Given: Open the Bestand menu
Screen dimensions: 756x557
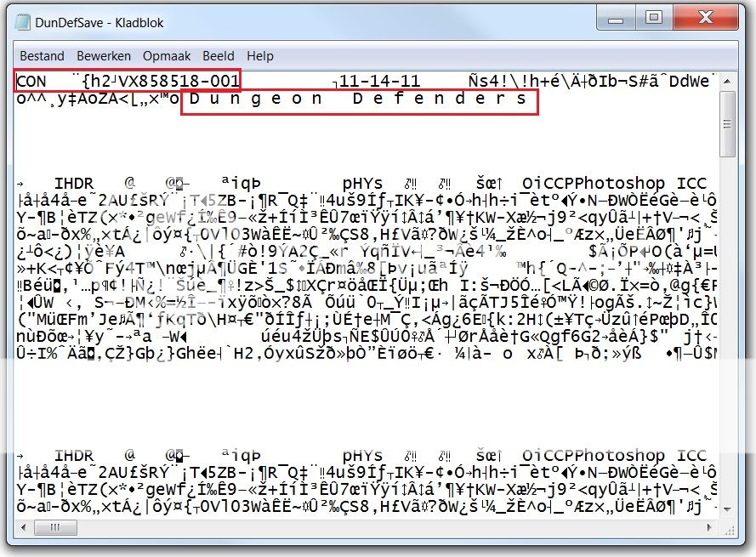Looking at the screenshot, I should pos(42,56).
